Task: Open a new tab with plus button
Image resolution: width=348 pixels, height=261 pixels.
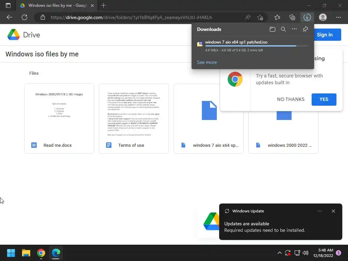Action: click(x=103, y=5)
